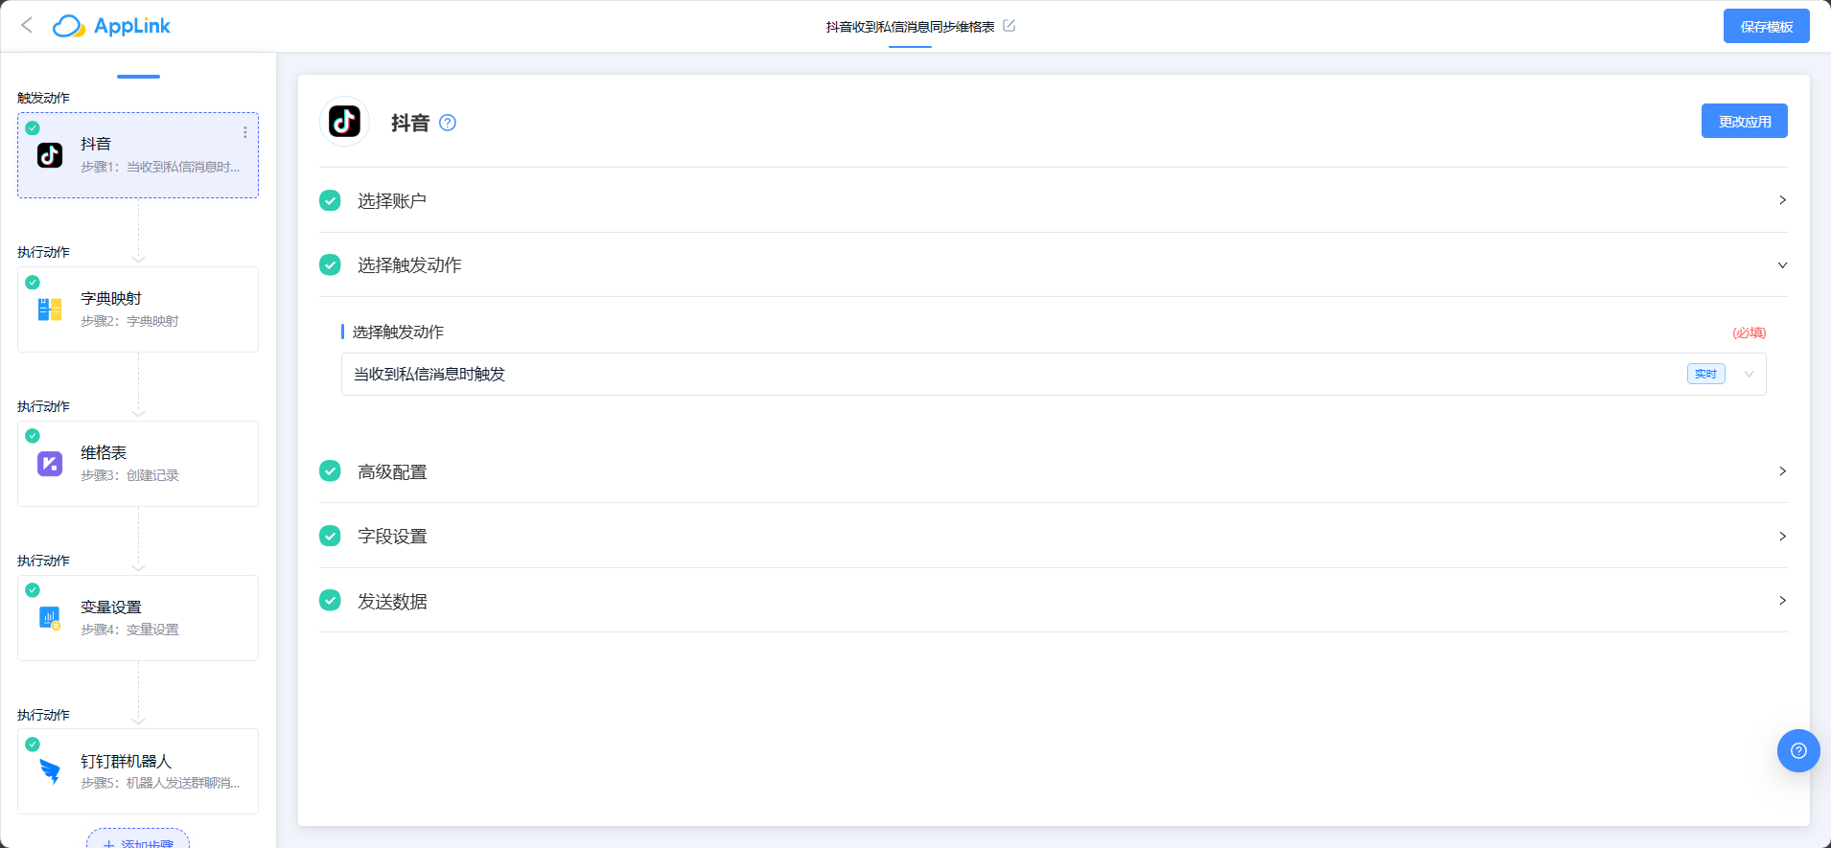Viewport: 1831px width, 848px height.
Task: Click the 字典映射 icon in step 2
Action: coord(50,309)
